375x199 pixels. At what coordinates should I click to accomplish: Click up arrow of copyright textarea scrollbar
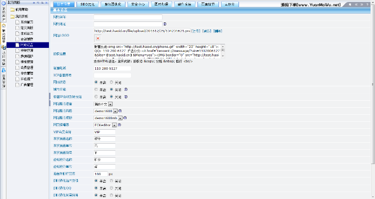222,46
